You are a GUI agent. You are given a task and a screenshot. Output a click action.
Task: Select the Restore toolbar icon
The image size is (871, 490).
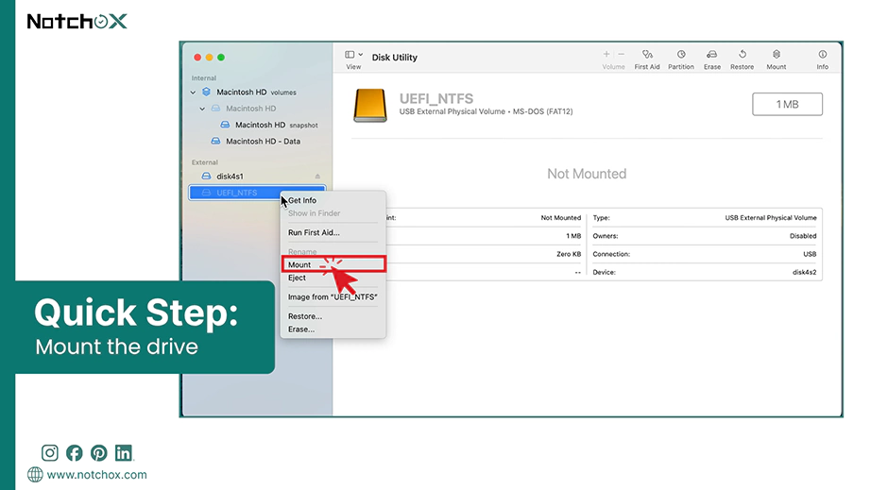click(743, 55)
